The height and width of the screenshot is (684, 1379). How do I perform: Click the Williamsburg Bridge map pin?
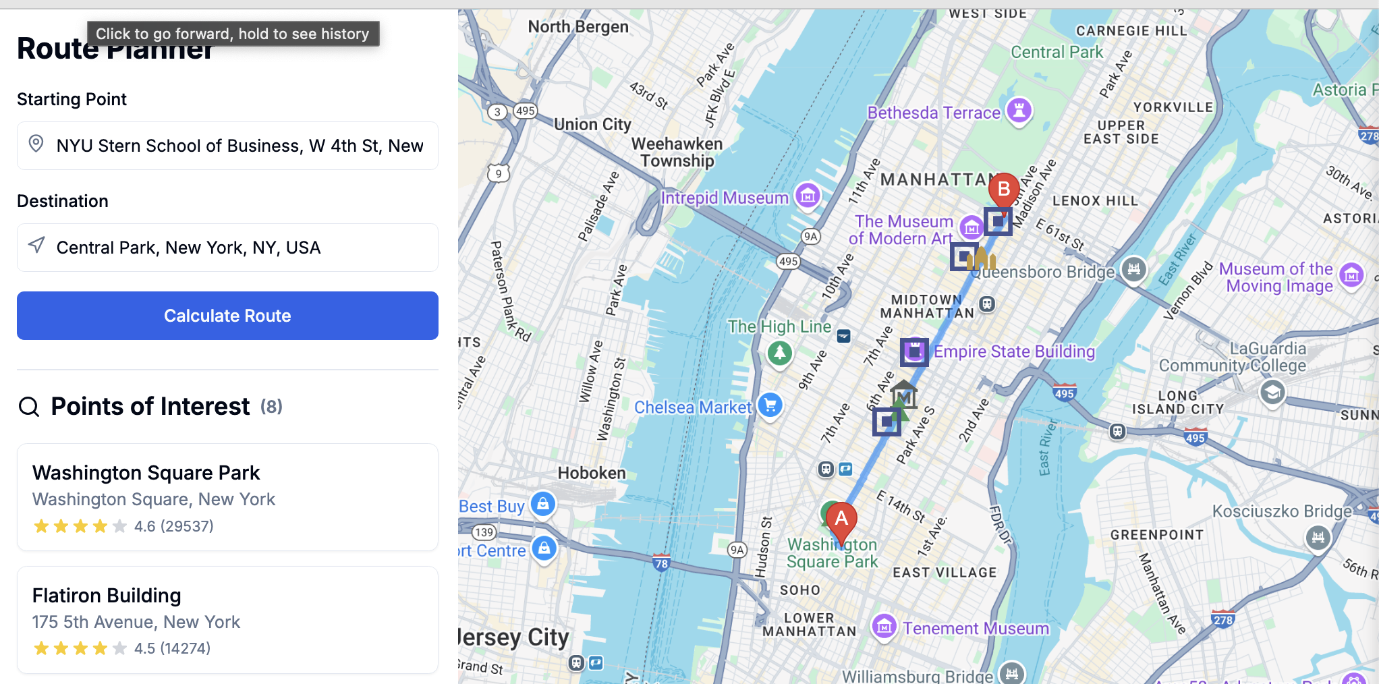[1011, 673]
